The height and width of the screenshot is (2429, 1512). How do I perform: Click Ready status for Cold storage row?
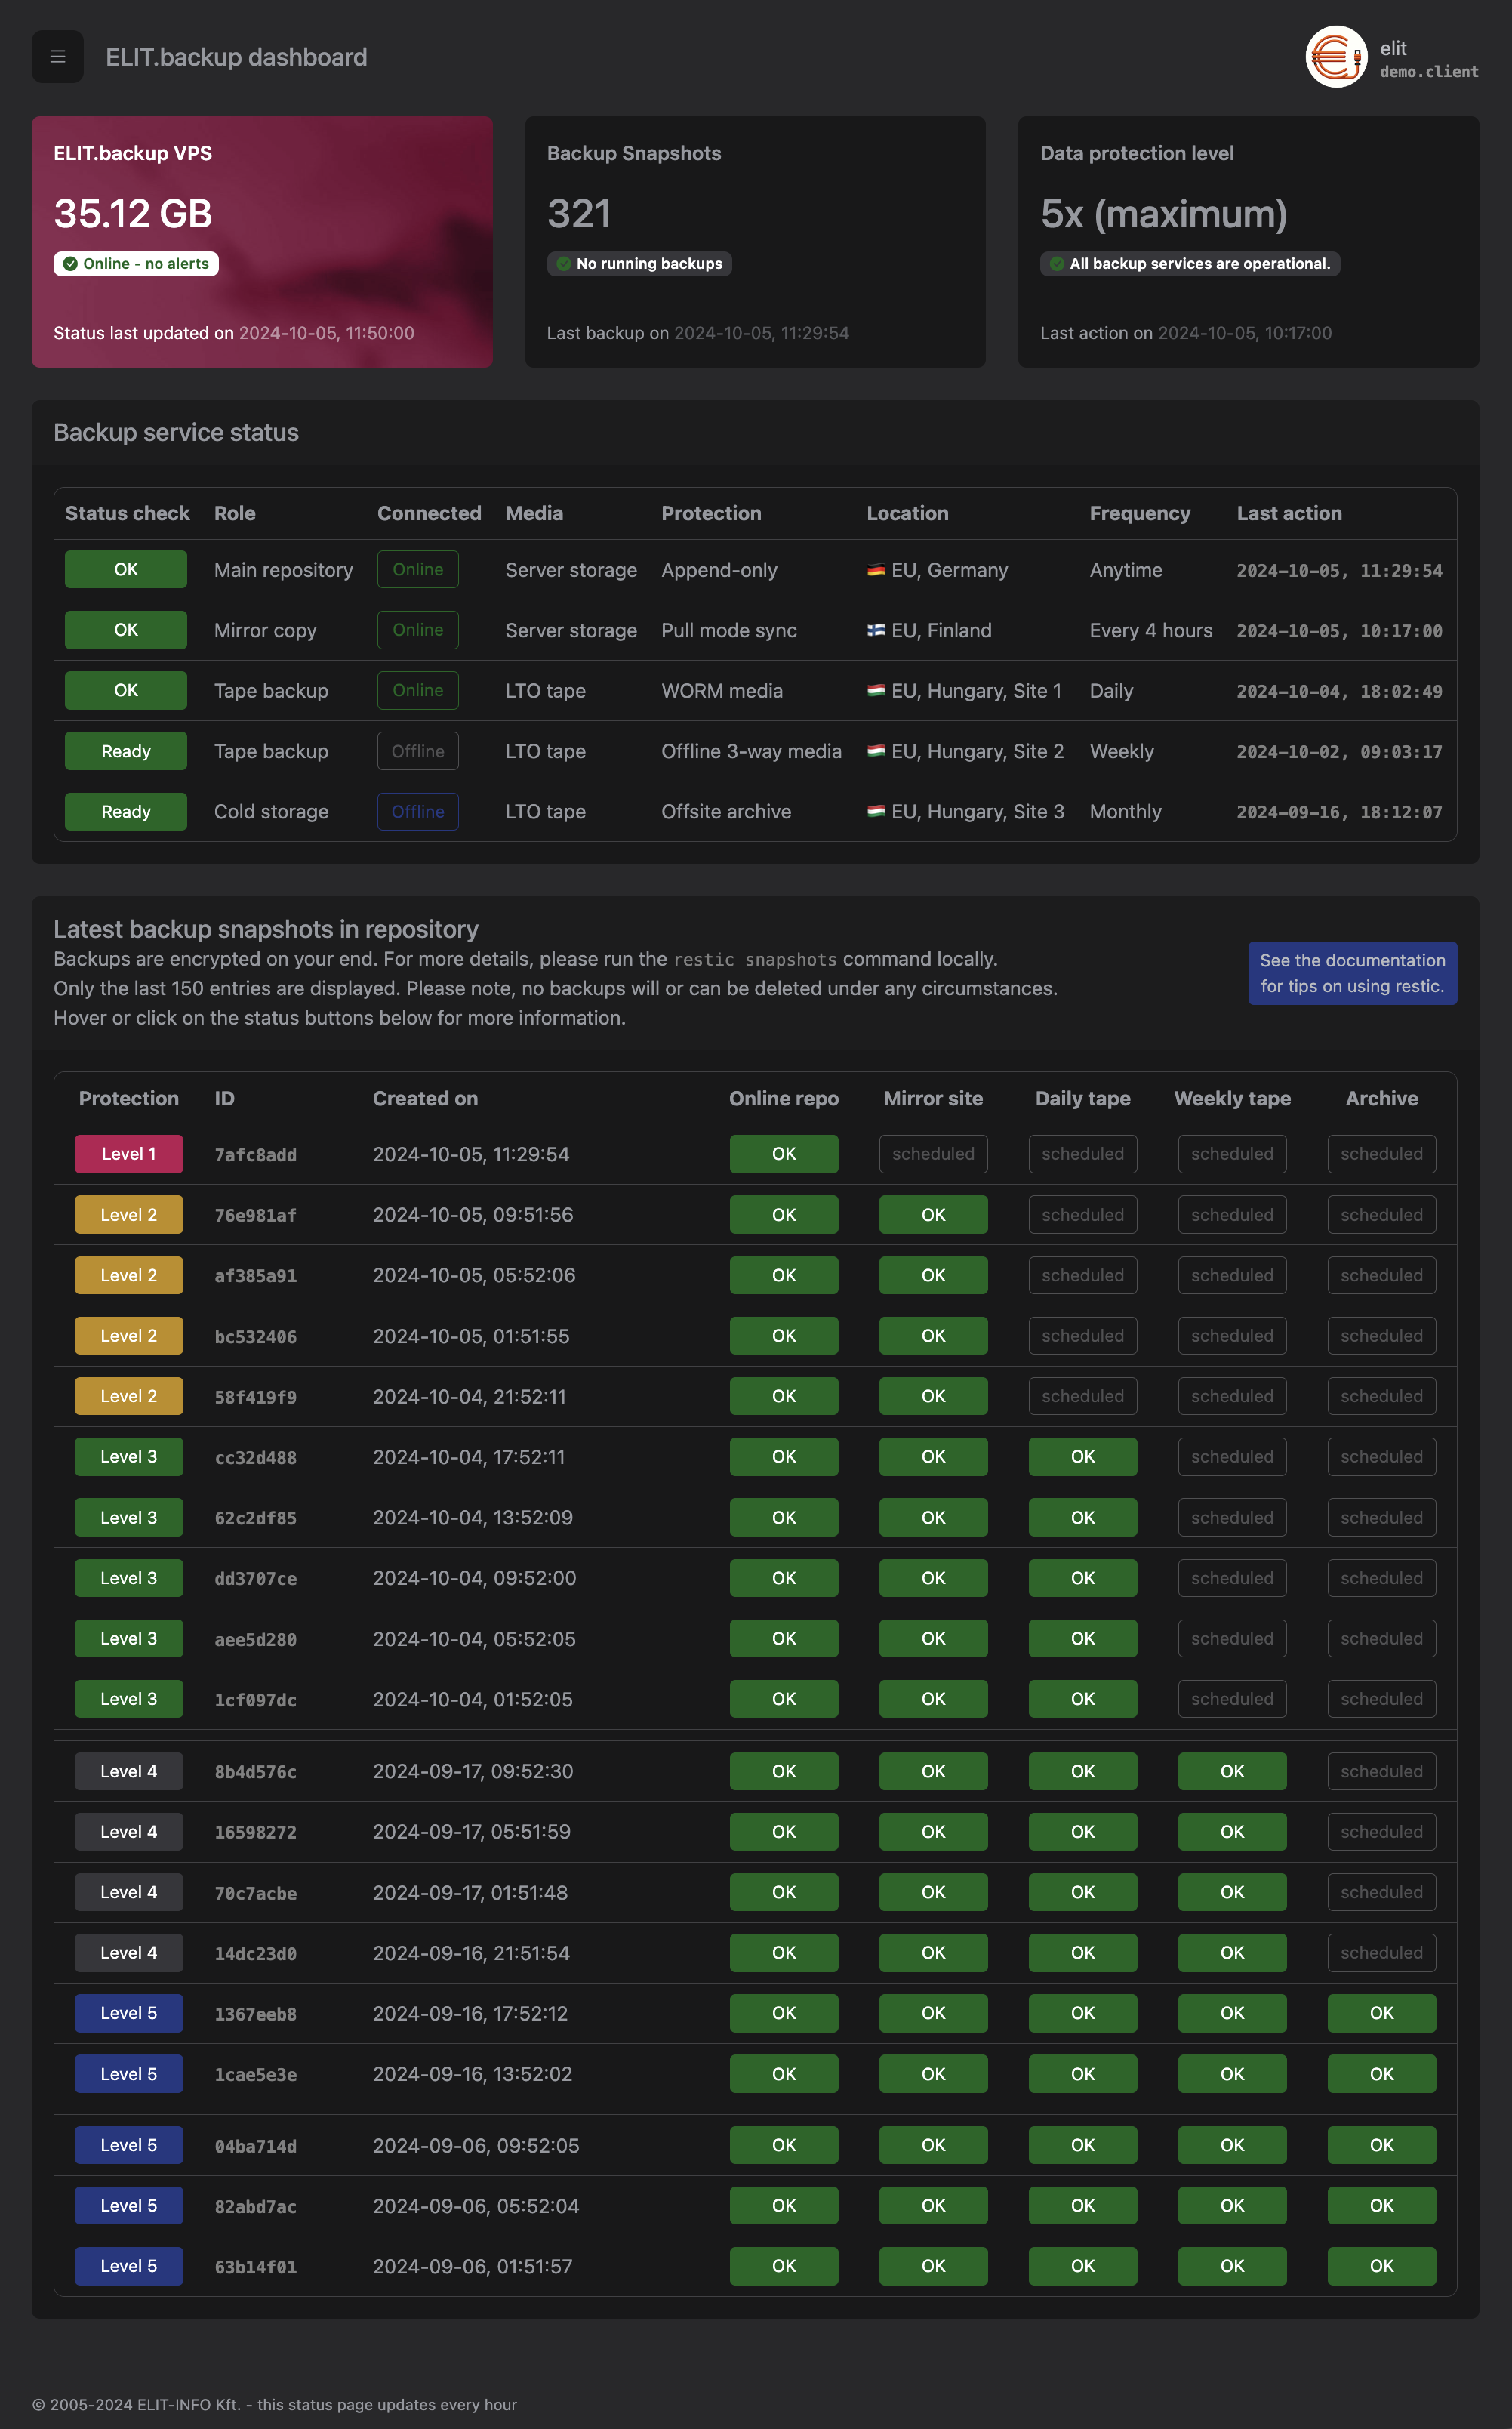click(126, 811)
